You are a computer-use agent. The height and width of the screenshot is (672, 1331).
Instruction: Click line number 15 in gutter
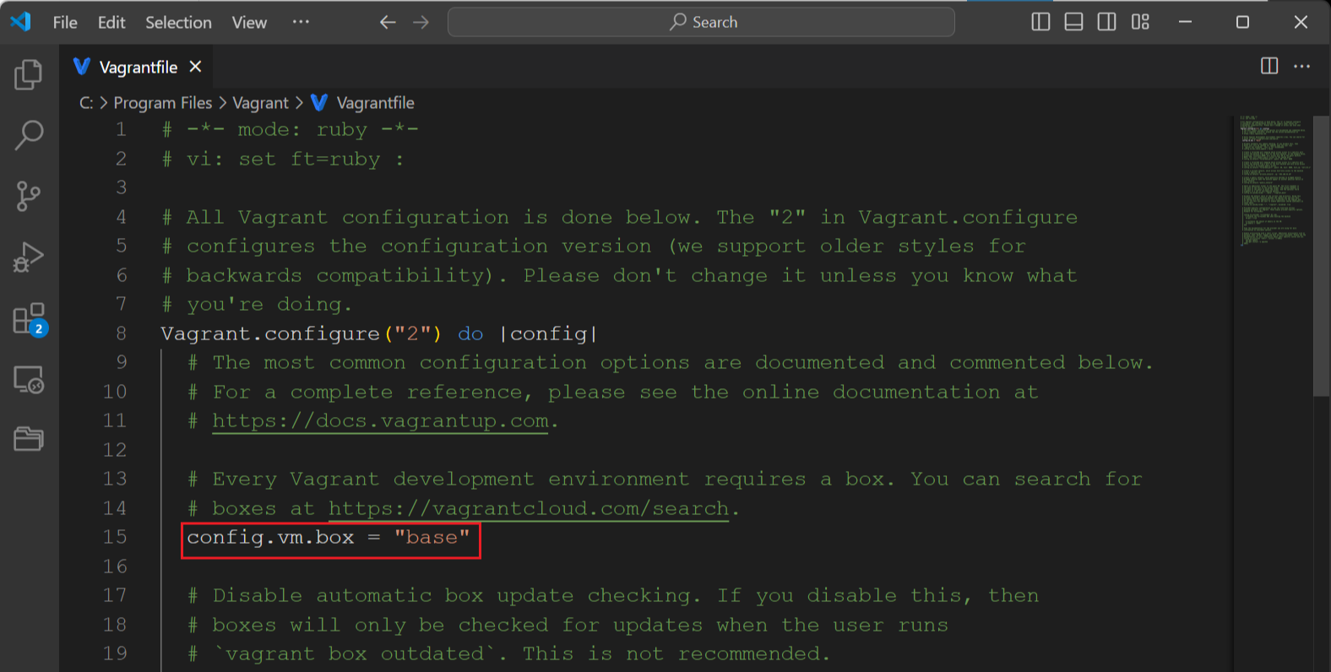115,537
